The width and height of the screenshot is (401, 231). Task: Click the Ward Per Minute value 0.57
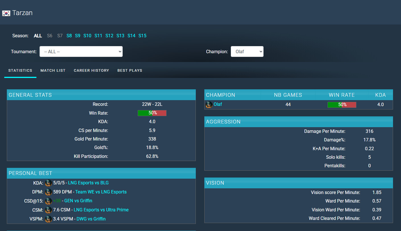(377, 201)
